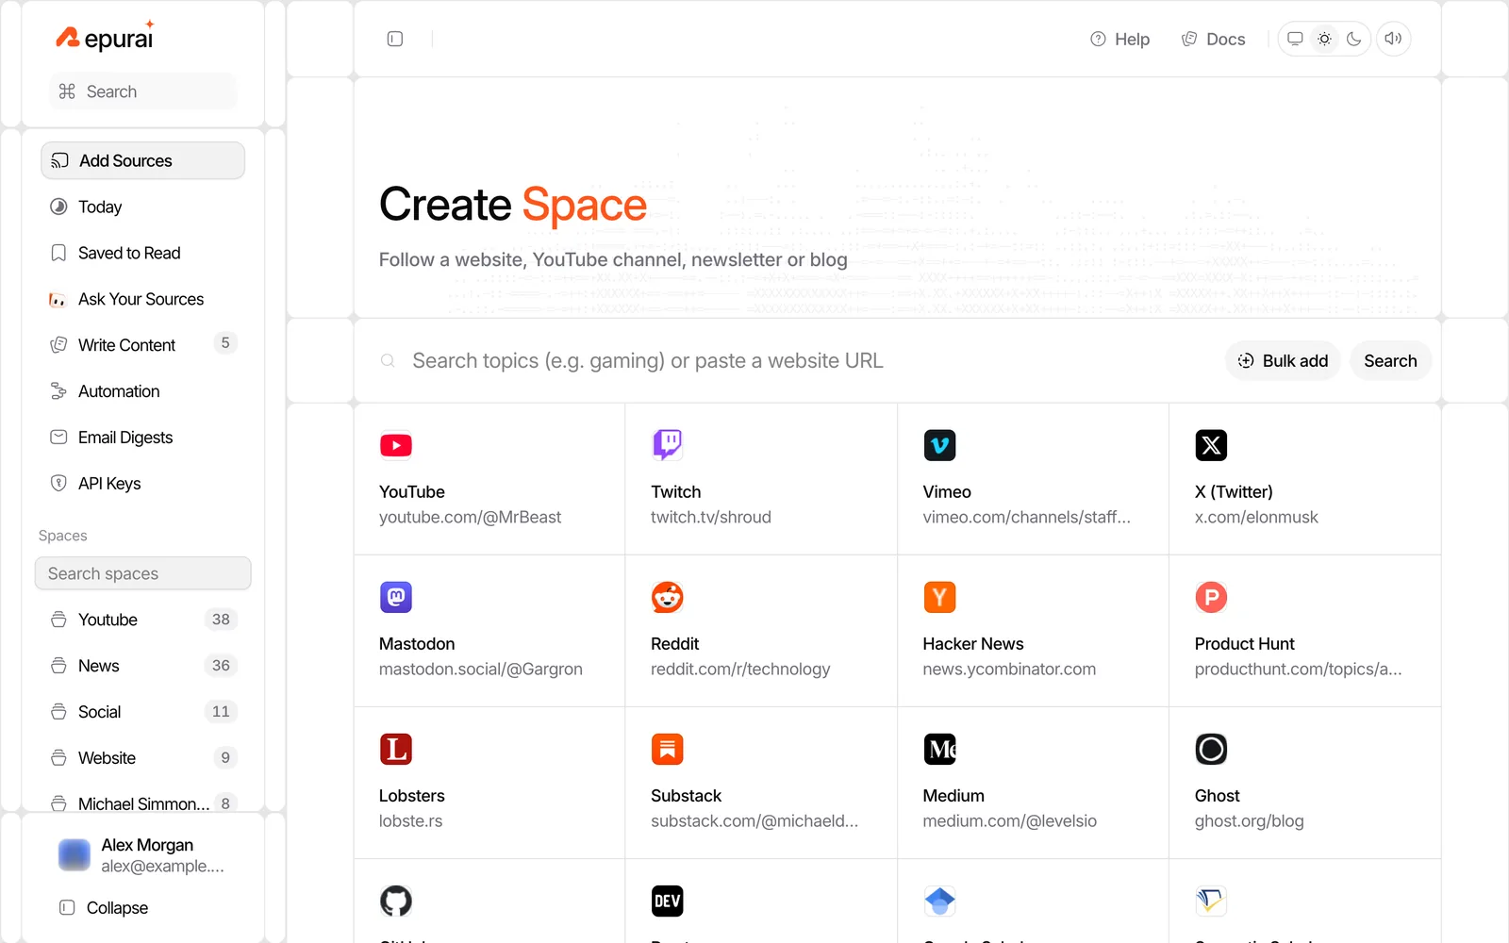
Task: Open the Social space
Action: [142, 712]
